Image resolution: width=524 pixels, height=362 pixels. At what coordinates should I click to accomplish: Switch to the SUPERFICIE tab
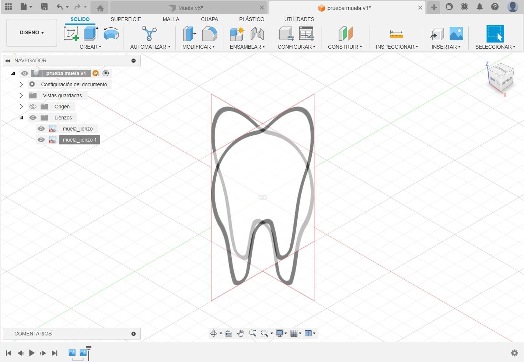(x=126, y=19)
